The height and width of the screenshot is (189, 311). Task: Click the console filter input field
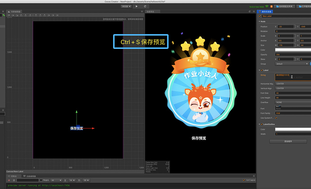[27, 180]
